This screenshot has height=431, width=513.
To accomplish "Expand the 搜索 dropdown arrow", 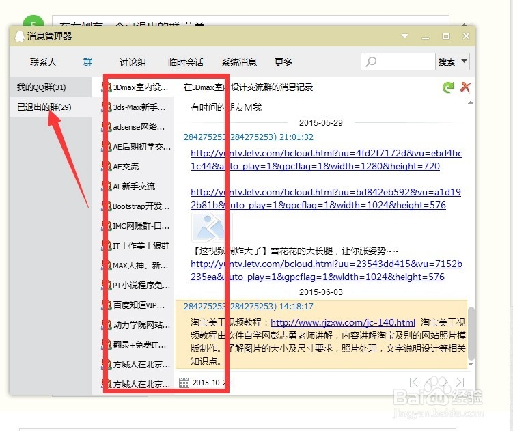I will point(464,61).
